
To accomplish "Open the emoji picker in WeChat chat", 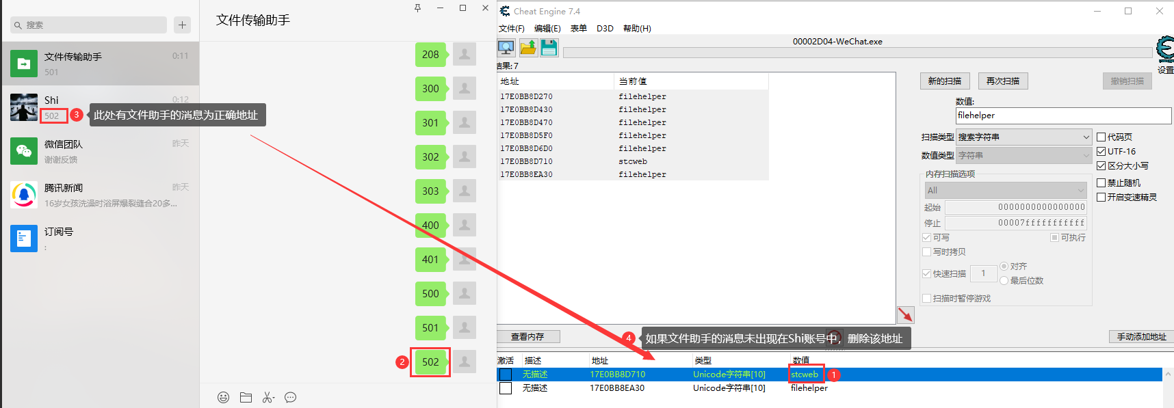I will point(223,397).
